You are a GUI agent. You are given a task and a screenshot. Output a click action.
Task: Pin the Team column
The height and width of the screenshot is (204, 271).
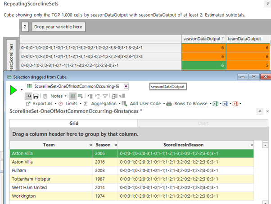click(x=90, y=145)
